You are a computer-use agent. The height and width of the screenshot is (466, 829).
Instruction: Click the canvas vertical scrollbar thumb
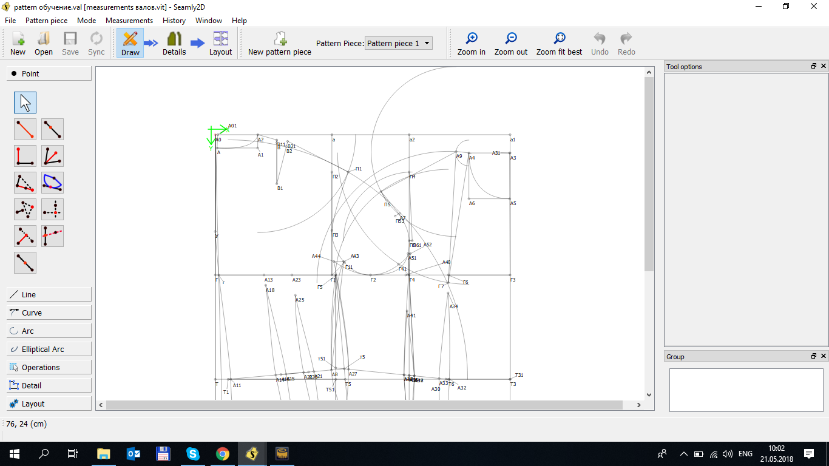tap(649, 174)
